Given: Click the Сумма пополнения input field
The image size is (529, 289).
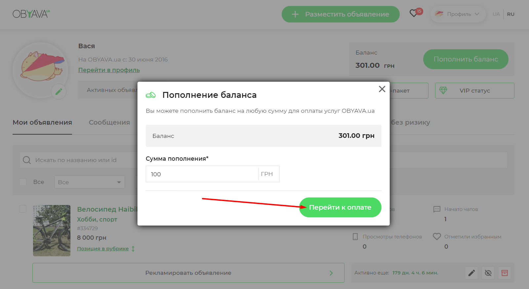Looking at the screenshot, I should point(202,174).
